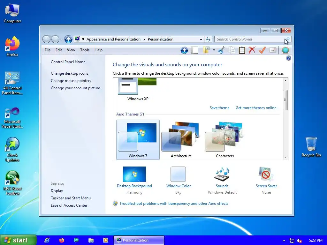Click Change your account picture link
This screenshot has width=327, height=245.
coord(75,88)
